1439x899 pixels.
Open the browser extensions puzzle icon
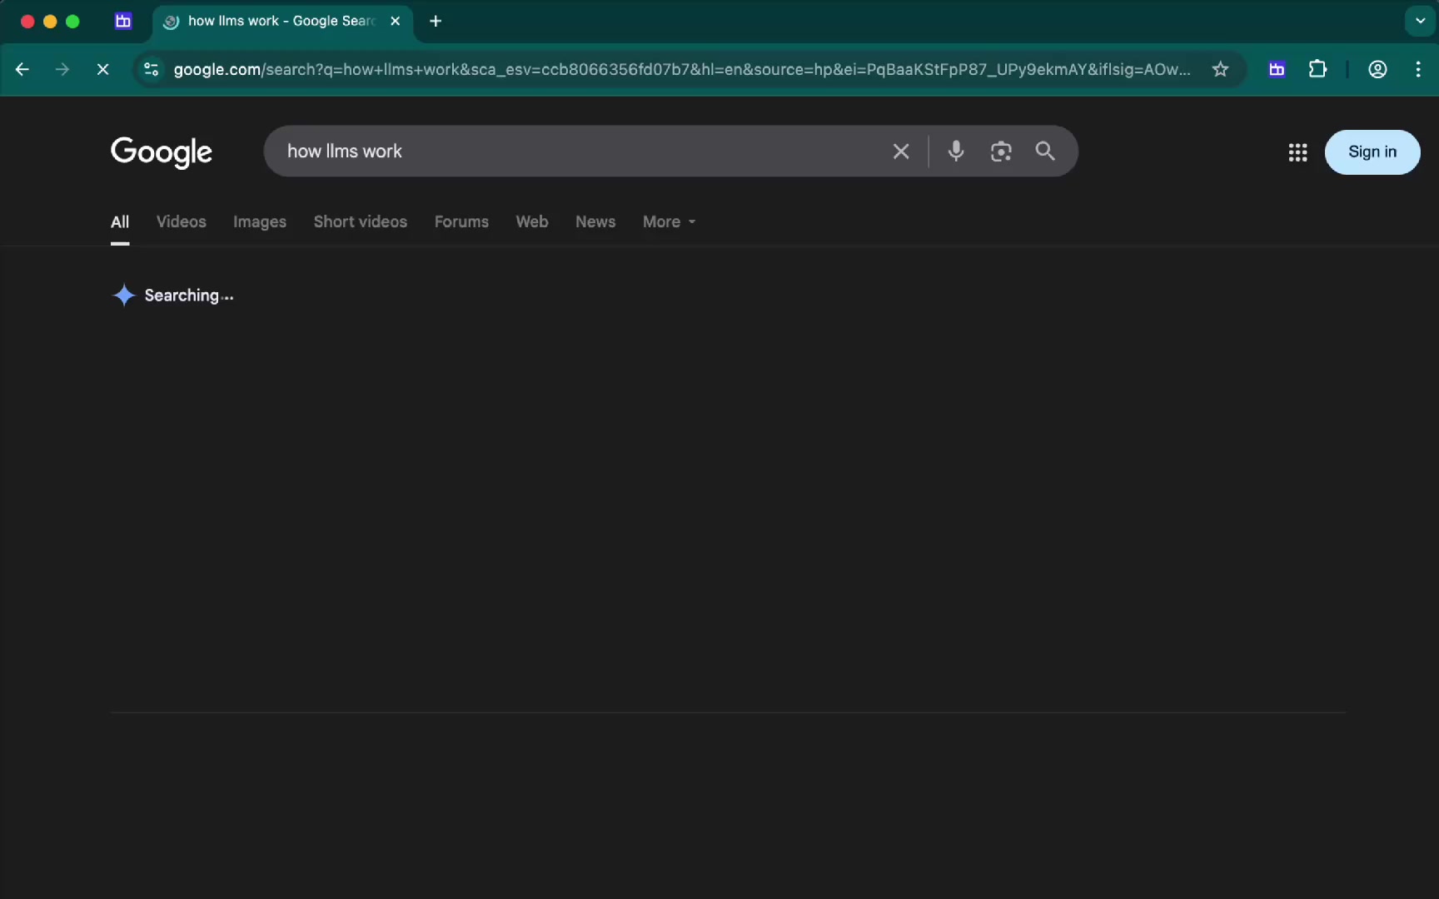click(x=1317, y=69)
